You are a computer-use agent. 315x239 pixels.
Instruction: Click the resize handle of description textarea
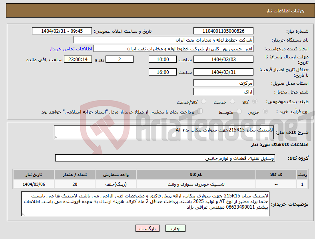pos(56,137)
